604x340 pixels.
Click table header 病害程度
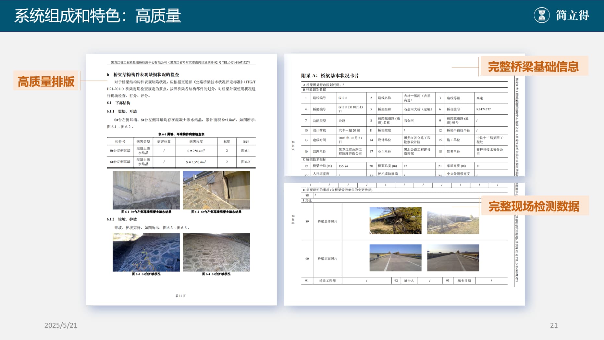point(196,142)
